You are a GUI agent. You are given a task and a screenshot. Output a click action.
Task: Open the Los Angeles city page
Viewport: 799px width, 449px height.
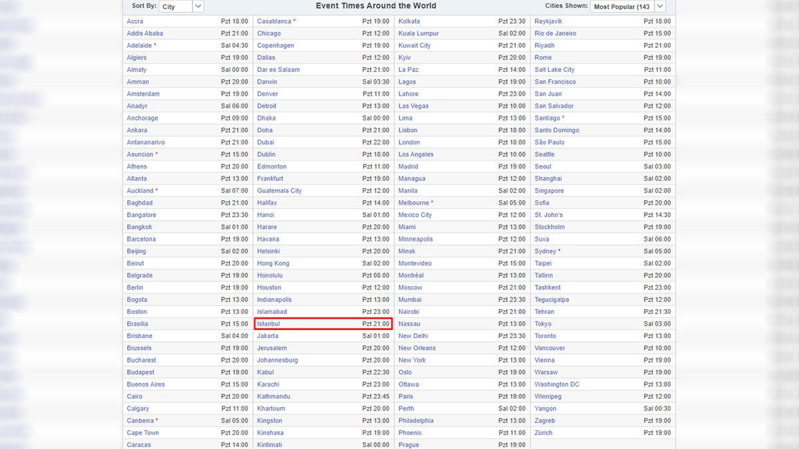(415, 154)
